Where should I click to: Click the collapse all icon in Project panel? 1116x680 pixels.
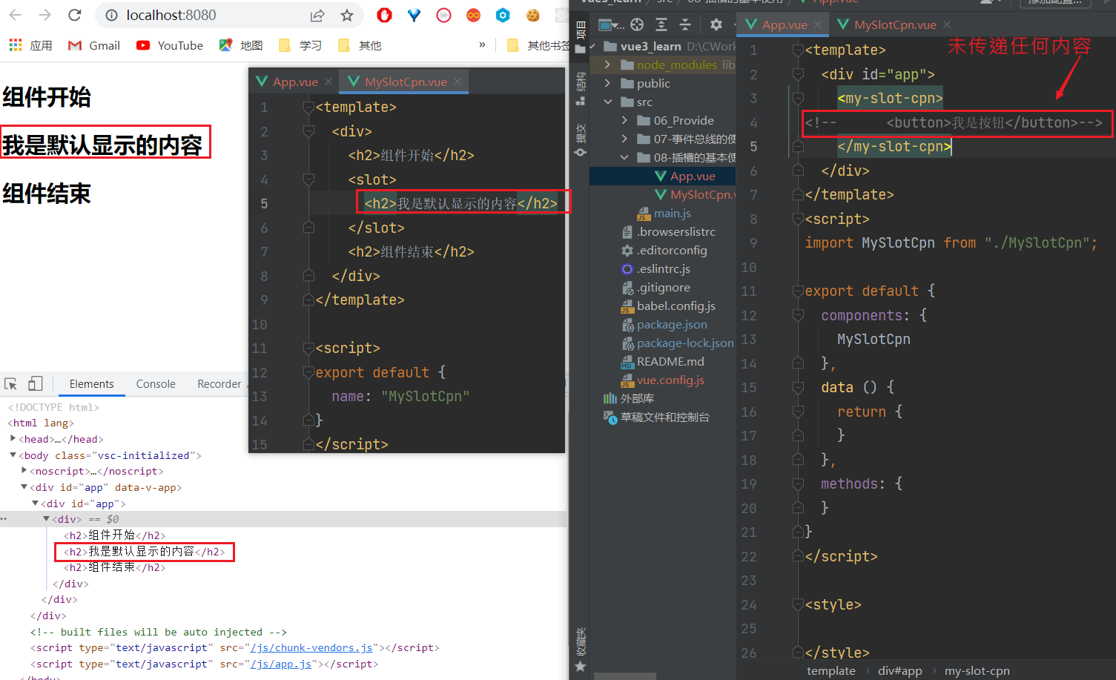(685, 24)
